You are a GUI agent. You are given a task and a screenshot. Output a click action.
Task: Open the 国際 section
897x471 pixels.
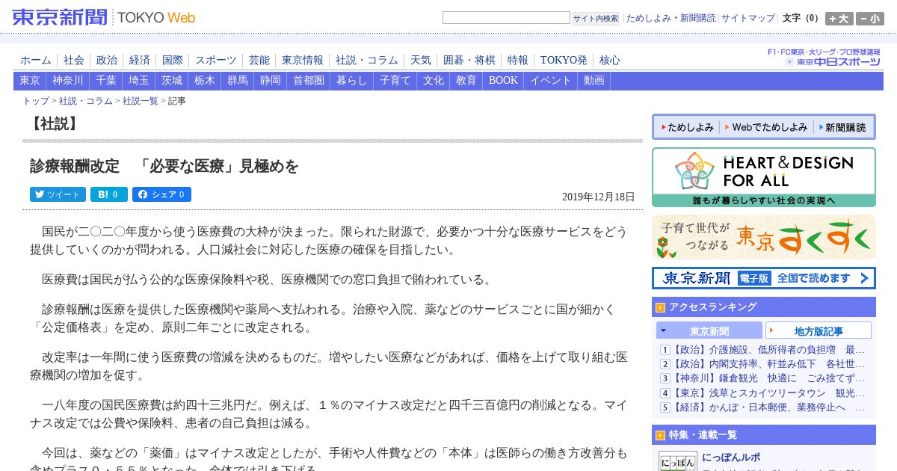pyautogui.click(x=173, y=61)
